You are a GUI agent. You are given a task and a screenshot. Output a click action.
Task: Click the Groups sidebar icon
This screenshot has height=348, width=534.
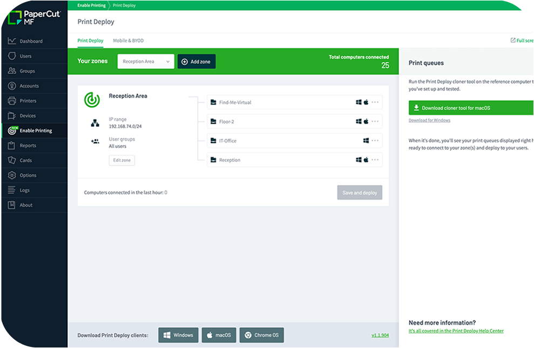pos(12,71)
